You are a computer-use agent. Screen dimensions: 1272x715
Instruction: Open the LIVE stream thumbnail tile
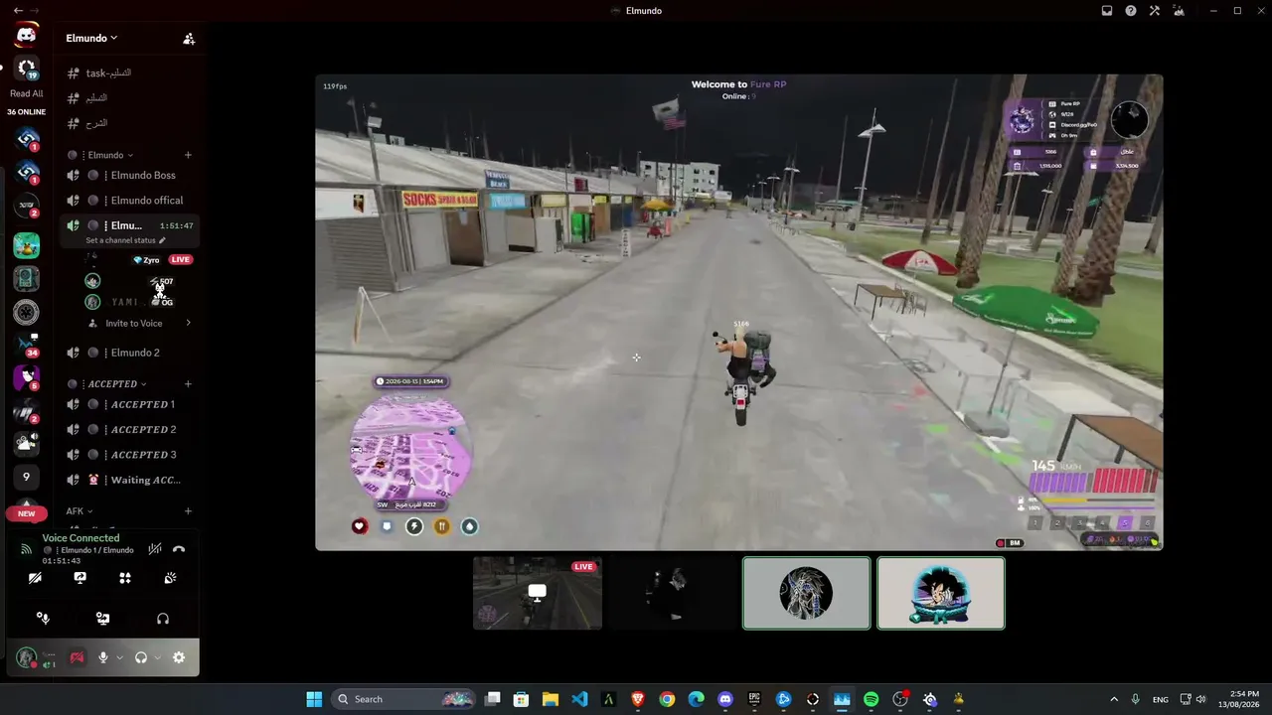pyautogui.click(x=538, y=593)
